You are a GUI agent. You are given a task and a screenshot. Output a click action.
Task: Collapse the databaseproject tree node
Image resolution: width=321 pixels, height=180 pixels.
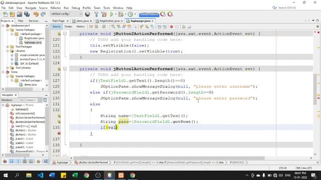coord(3,25)
